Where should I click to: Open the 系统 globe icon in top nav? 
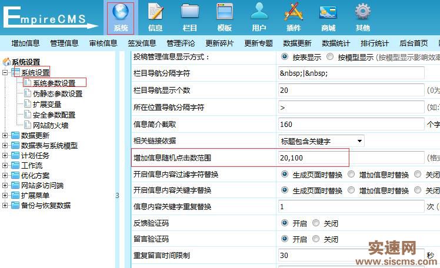click(x=121, y=12)
